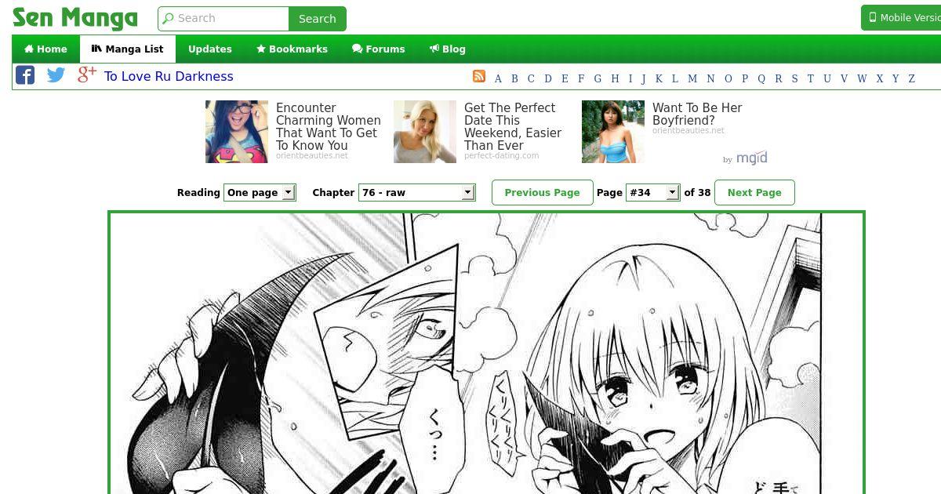Browse manga starting with letter Z
Image resolution: width=941 pixels, height=494 pixels.
click(911, 78)
